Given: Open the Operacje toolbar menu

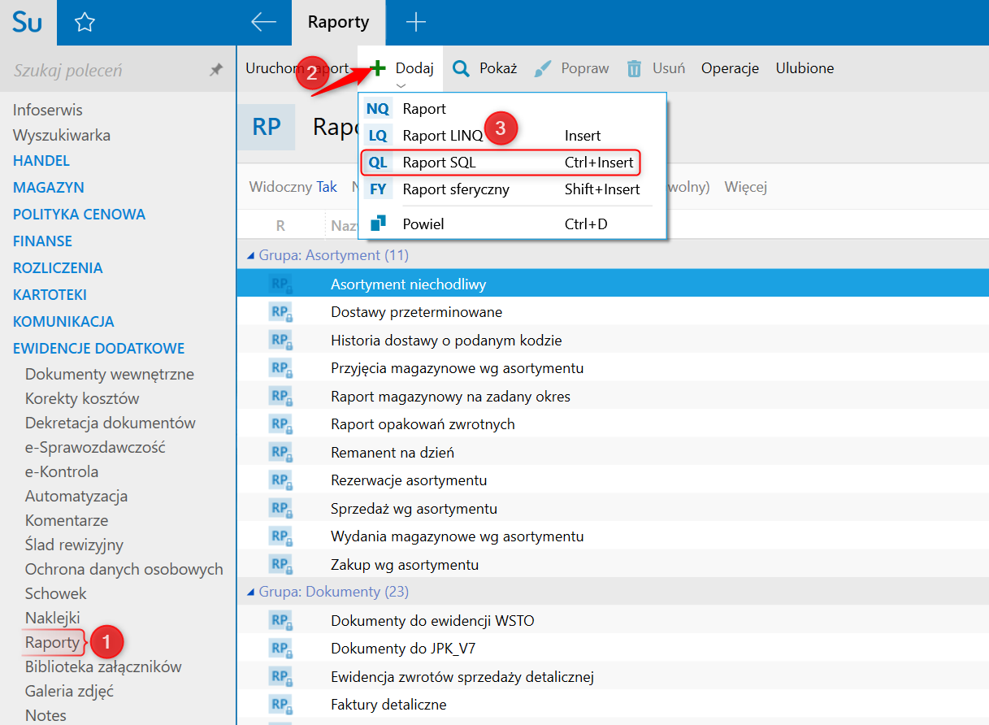Looking at the screenshot, I should (x=730, y=69).
